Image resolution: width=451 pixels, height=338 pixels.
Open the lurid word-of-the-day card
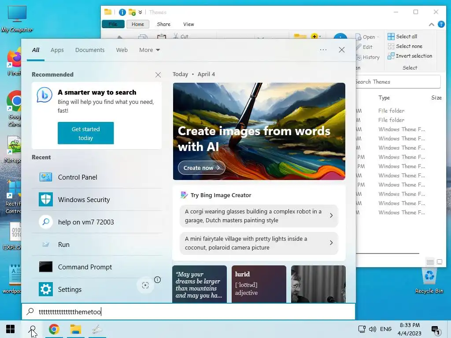[259, 284]
